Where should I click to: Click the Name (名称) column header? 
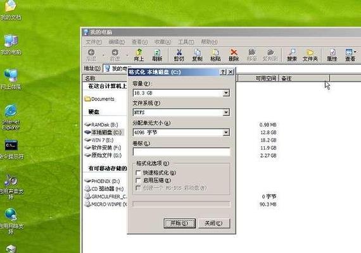click(104, 78)
